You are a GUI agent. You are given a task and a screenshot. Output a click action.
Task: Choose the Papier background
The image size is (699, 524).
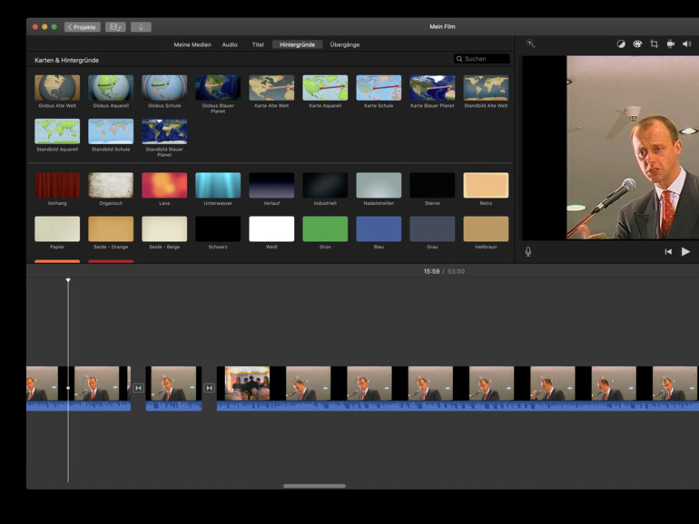57,228
